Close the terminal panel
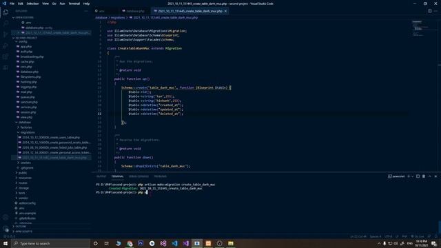This screenshot has width=441, height=248. (435, 176)
